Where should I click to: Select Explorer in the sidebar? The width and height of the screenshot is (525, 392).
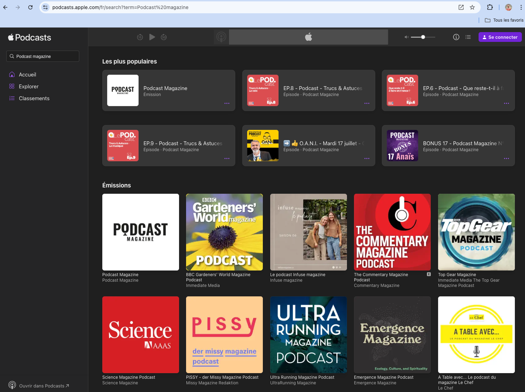29,86
